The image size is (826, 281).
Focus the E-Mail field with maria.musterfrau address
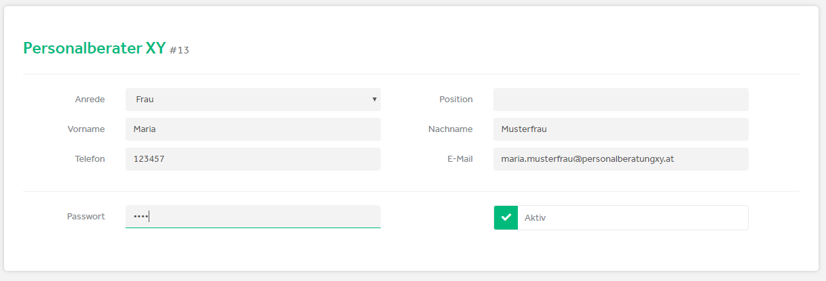click(620, 159)
